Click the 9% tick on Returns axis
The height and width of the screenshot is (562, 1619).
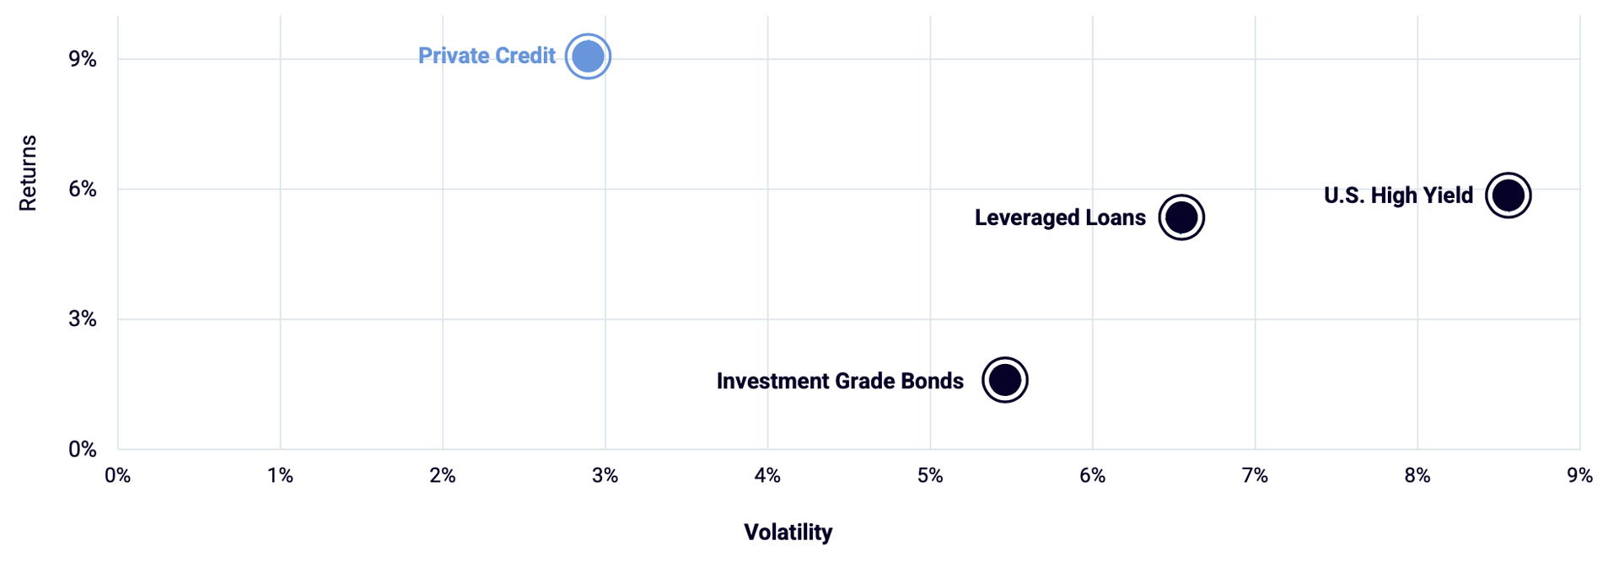click(x=83, y=59)
